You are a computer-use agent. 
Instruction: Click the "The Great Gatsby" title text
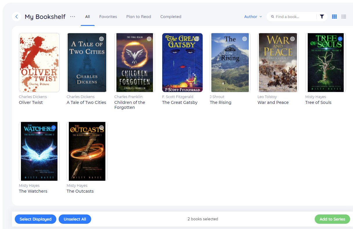180,102
